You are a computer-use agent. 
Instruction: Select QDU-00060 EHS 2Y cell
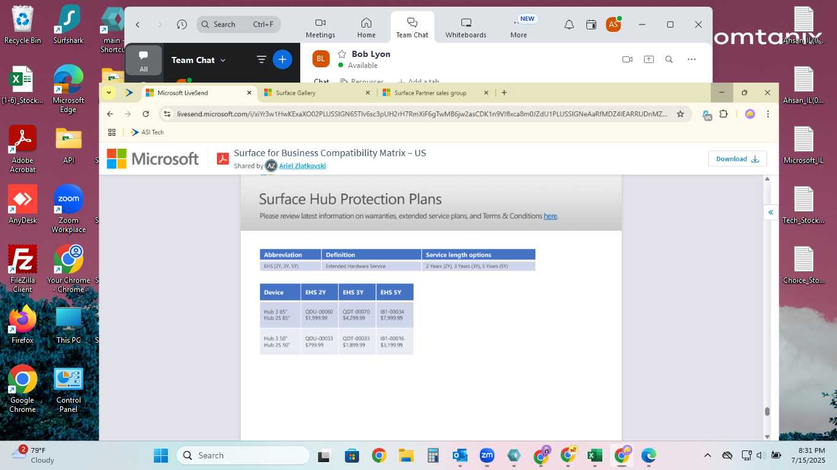tap(319, 315)
